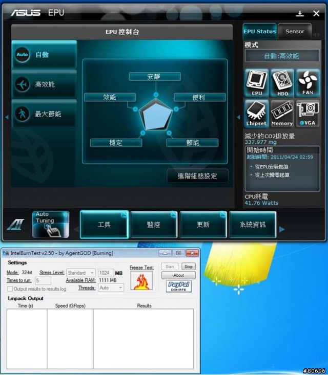The image size is (328, 375).
Task: Open the CPU status icon
Action: click(257, 83)
